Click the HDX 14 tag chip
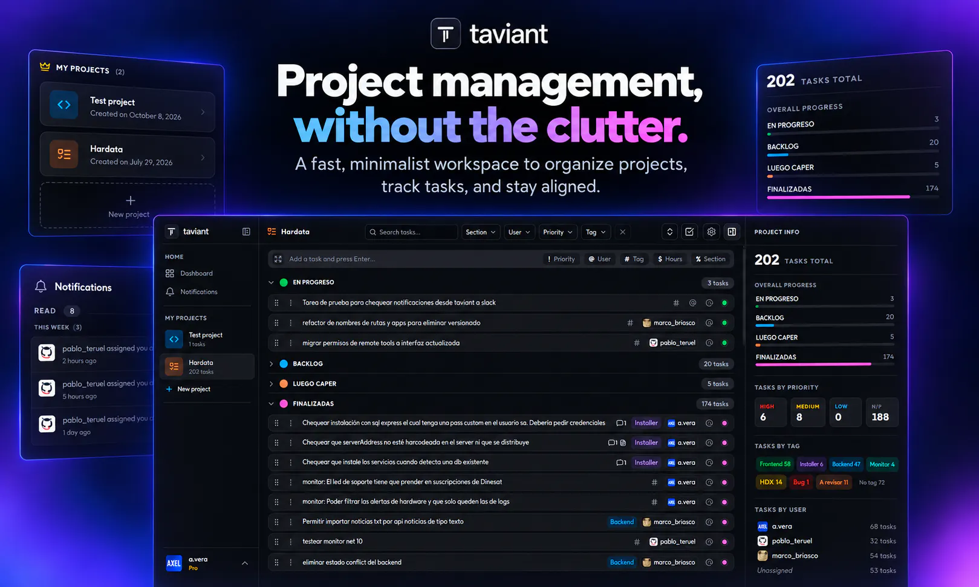Viewport: 979px width, 587px height. tap(771, 482)
